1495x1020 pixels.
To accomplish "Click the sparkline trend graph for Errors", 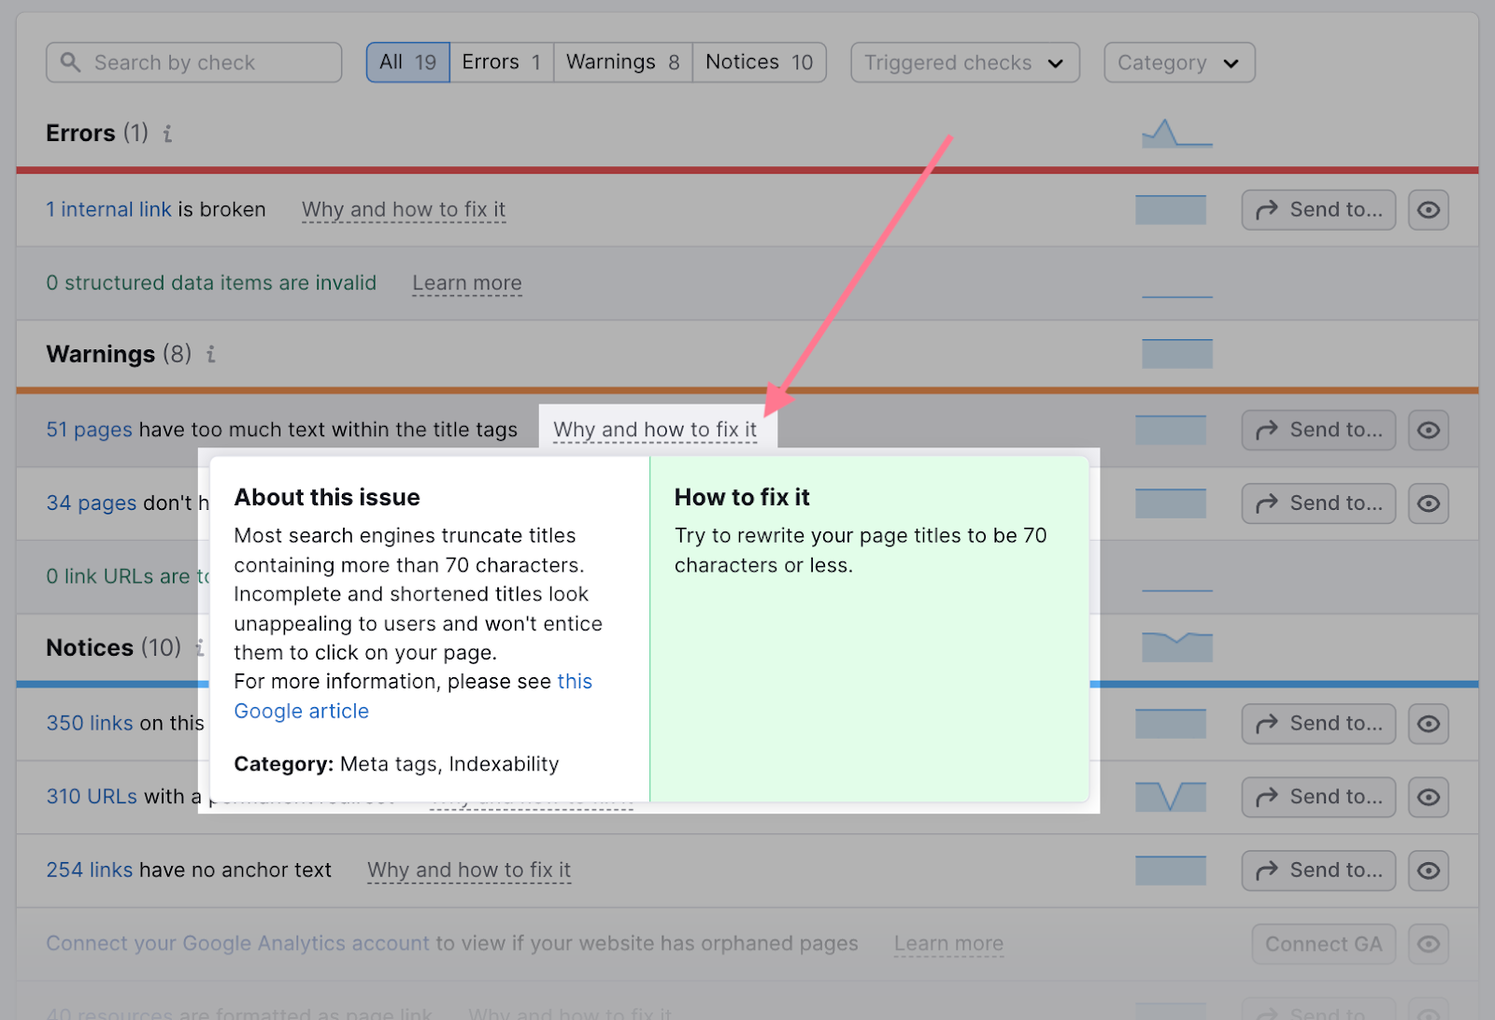I will click(1176, 133).
